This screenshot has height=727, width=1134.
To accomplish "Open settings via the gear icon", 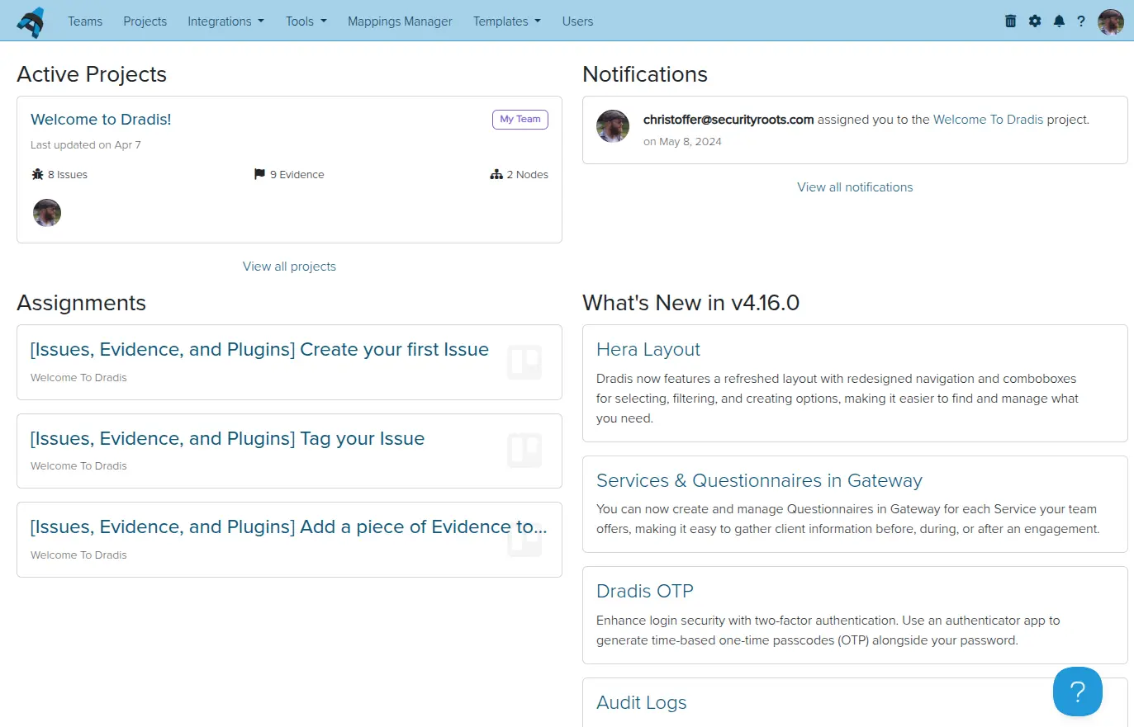I will coord(1035,21).
